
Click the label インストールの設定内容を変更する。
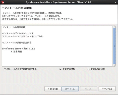click(x=20, y=69)
